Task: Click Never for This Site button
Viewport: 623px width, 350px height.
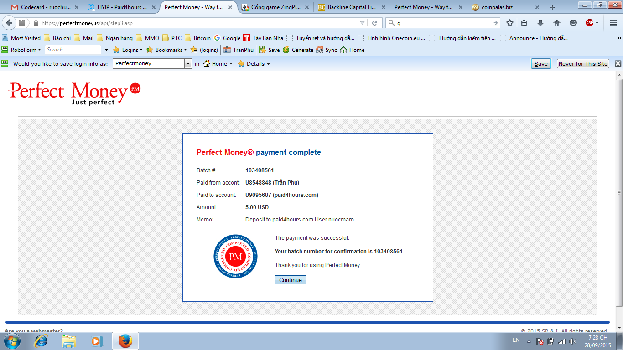Action: pyautogui.click(x=583, y=64)
